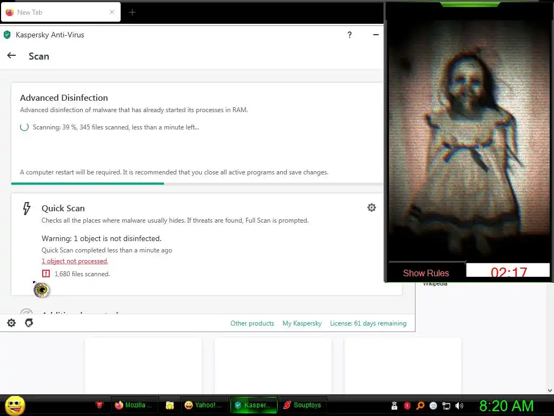Click the Advanced Disinfection progress bar
Screen dimensions: 554x416
coord(197,184)
